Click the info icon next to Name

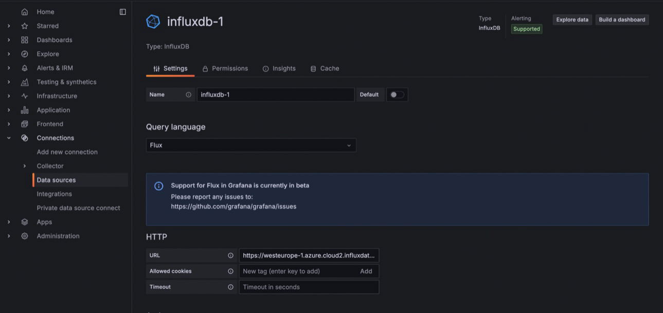point(188,95)
